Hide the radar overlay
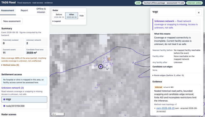 point(81,16)
